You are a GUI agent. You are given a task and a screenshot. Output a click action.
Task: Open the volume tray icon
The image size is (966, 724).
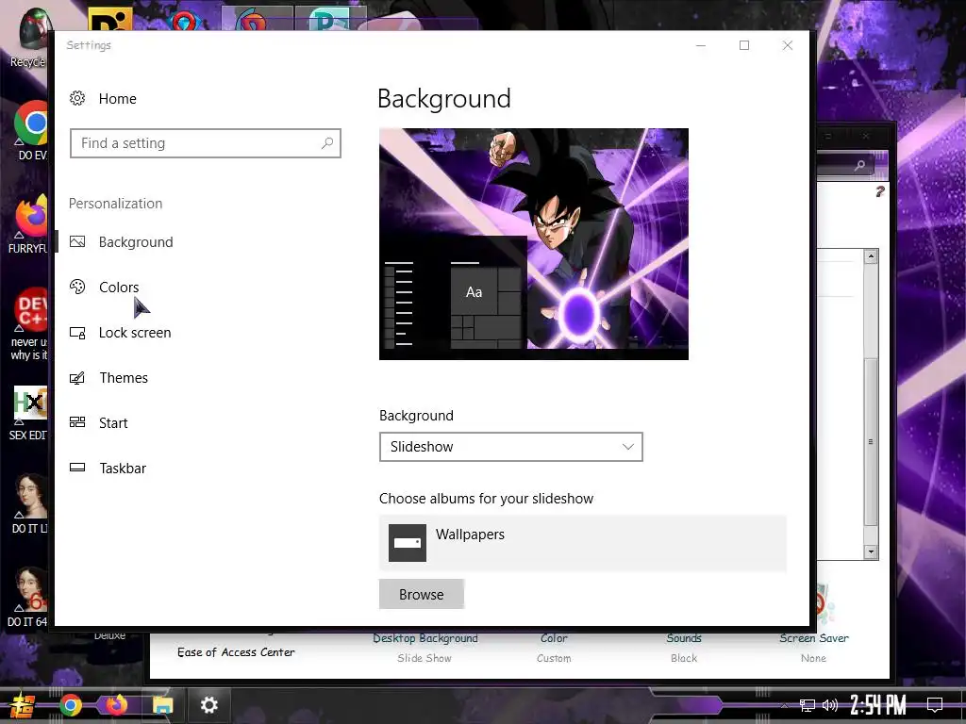click(830, 705)
